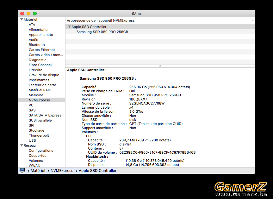Select Alimentation in the sidebar
This screenshot has width=273, height=199.
[x=39, y=30]
